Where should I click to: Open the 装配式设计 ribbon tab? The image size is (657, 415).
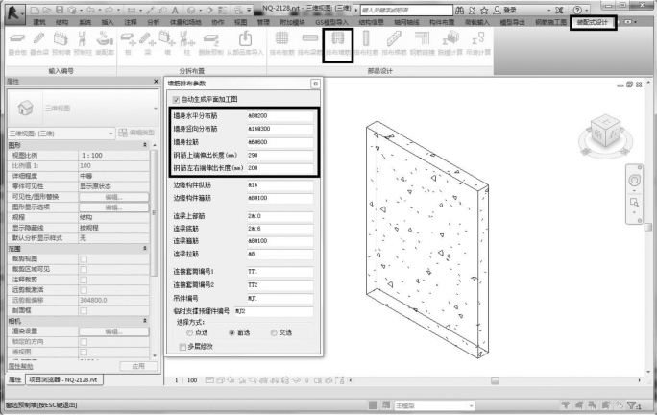(592, 22)
